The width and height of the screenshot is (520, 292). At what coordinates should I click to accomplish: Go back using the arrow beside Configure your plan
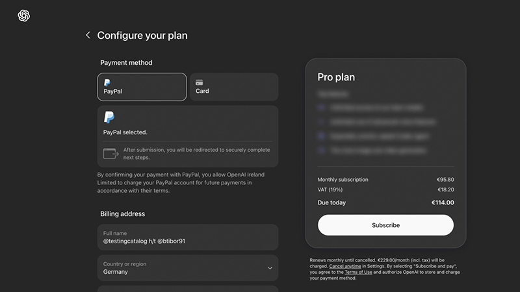[88, 35]
